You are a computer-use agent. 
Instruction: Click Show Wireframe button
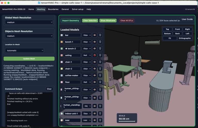click(108, 21)
